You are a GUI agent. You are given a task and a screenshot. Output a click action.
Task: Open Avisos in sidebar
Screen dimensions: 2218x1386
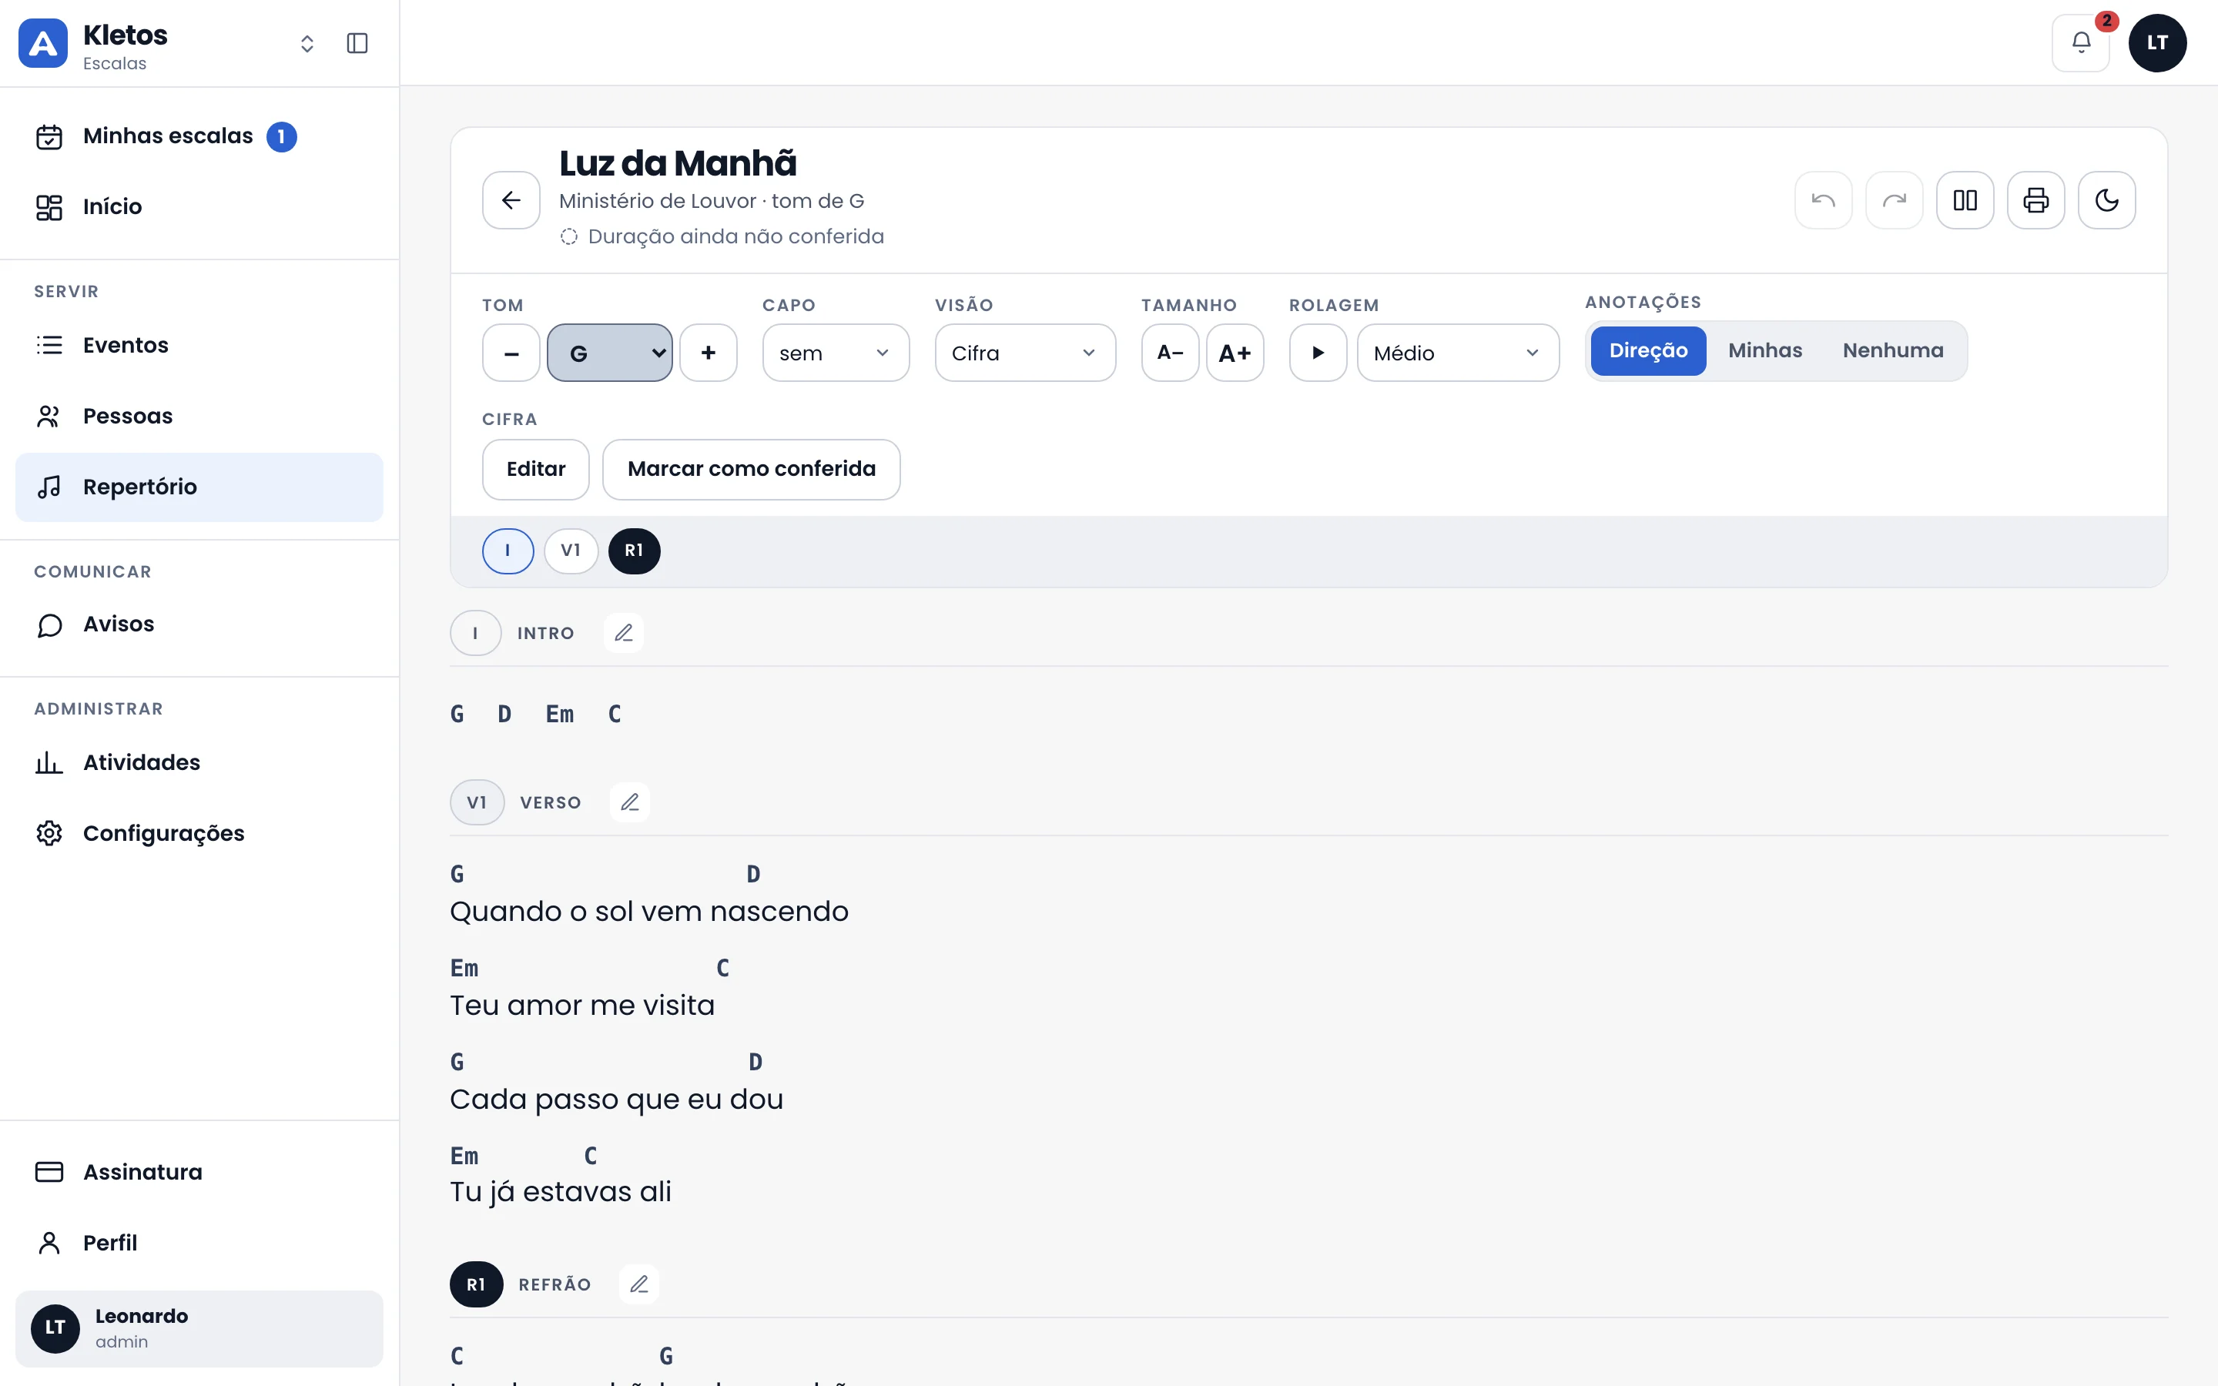pyautogui.click(x=199, y=624)
